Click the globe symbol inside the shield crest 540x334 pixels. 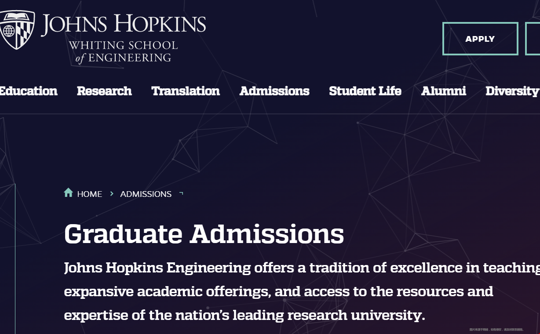click(10, 32)
